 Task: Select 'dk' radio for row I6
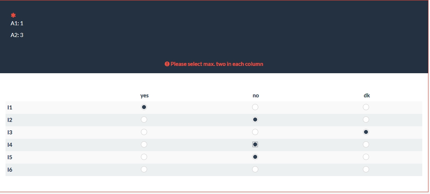[x=366, y=169]
